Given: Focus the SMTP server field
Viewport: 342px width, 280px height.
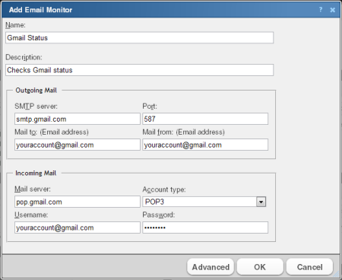Looking at the screenshot, I should pos(78,119).
